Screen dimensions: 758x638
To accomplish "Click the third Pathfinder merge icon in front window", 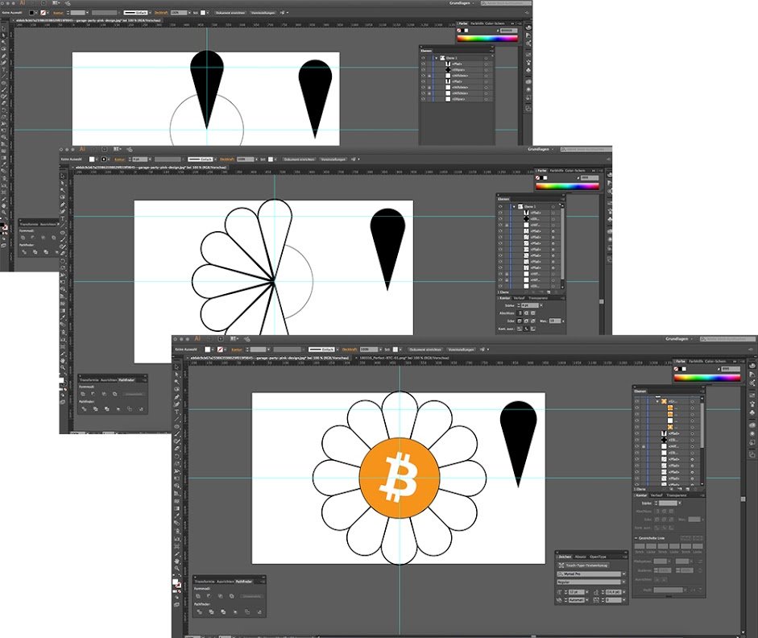I will pos(223,612).
